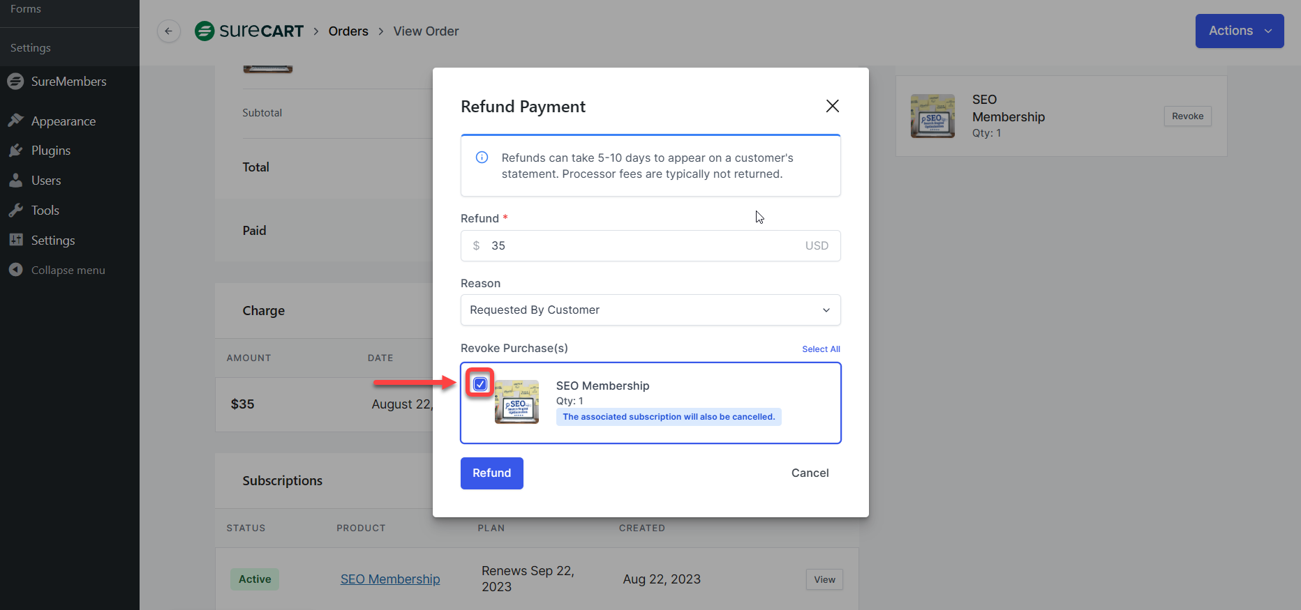Screen dimensions: 1301x610
Task: Click the Collapse menu arrow icon
Action: click(15, 270)
